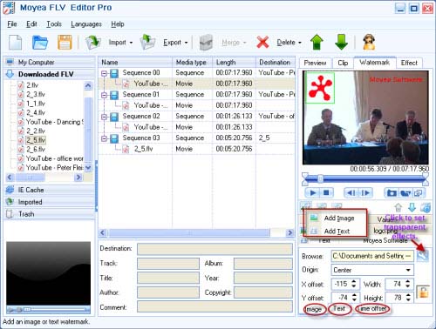Click the Destination input field
Image resolution: width=436 pixels, height=329 pixels.
click(215, 249)
